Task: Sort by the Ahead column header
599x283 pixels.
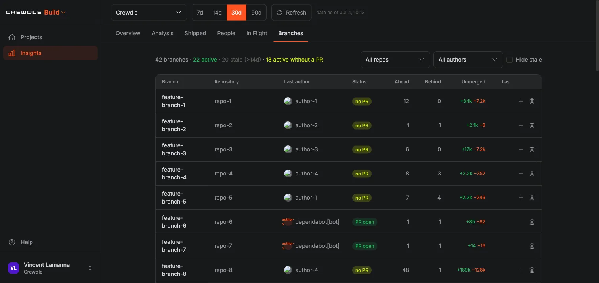Action: [x=402, y=82]
